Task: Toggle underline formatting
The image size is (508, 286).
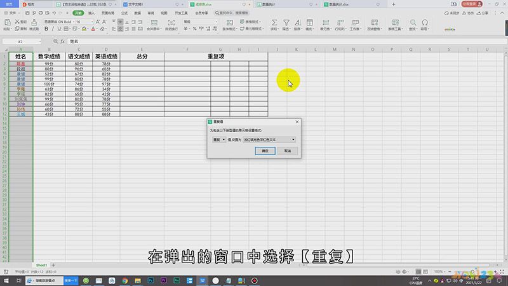Action: pos(59,29)
